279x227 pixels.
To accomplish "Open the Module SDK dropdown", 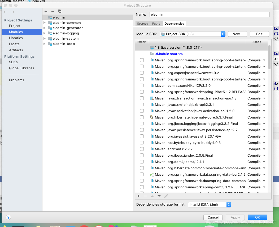I will [x=193, y=34].
